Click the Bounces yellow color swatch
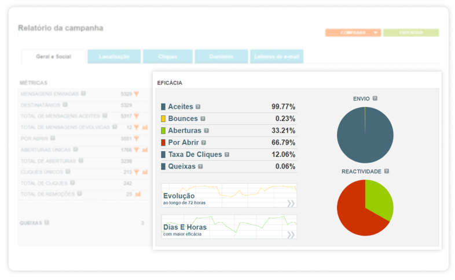The width and height of the screenshot is (455, 280). click(x=163, y=118)
